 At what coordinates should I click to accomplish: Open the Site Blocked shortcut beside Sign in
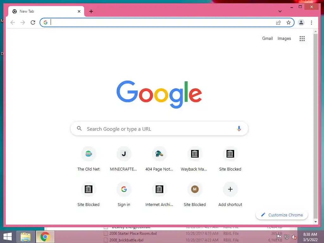pyautogui.click(x=89, y=195)
